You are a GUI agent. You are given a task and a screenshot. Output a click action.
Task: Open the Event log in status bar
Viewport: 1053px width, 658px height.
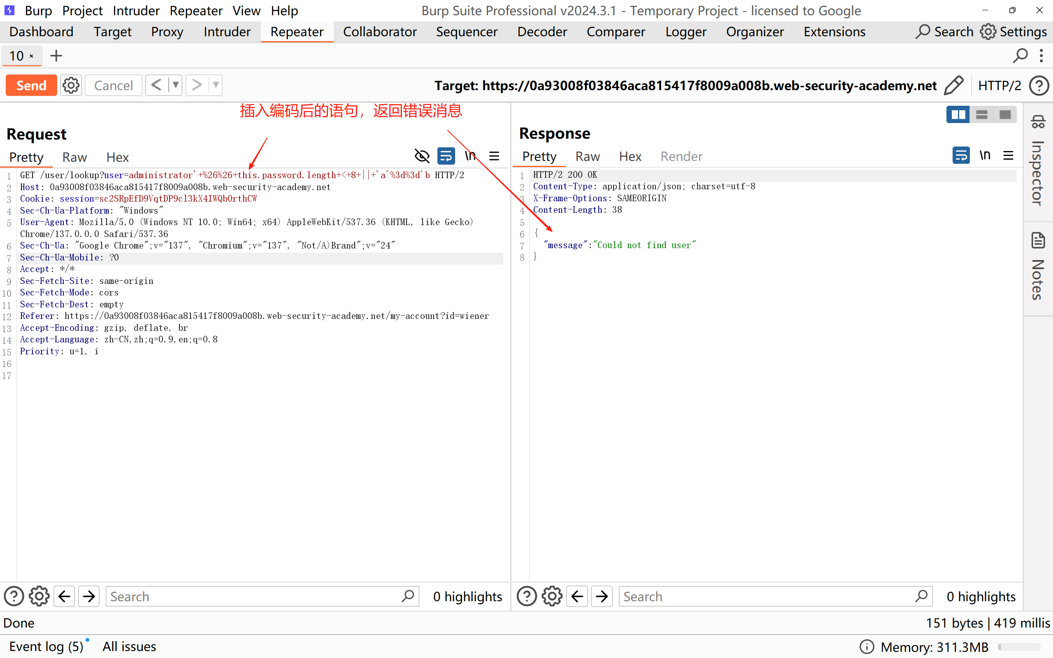click(x=46, y=646)
